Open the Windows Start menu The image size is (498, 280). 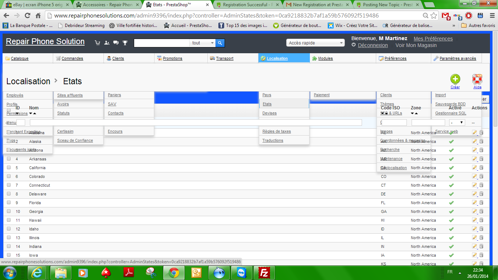(9, 272)
